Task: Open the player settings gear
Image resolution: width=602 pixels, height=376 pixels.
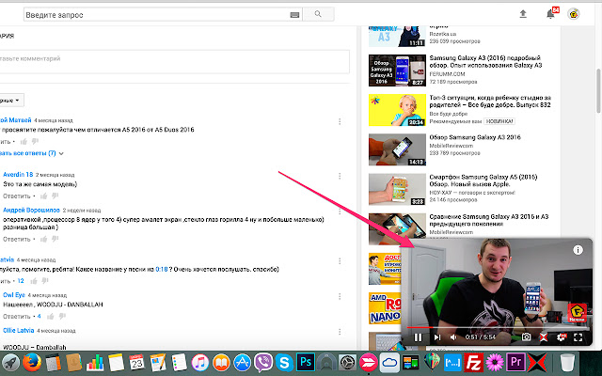Action: 561,337
